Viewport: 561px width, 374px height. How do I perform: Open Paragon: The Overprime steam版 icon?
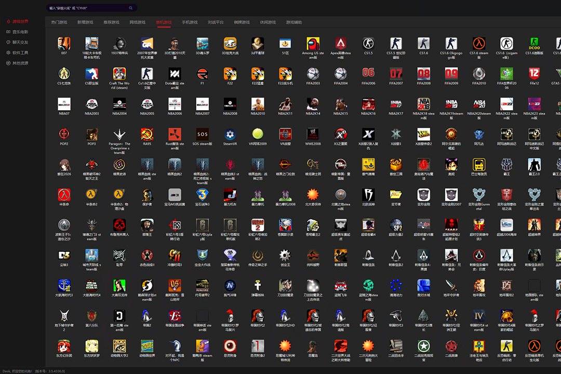point(119,135)
